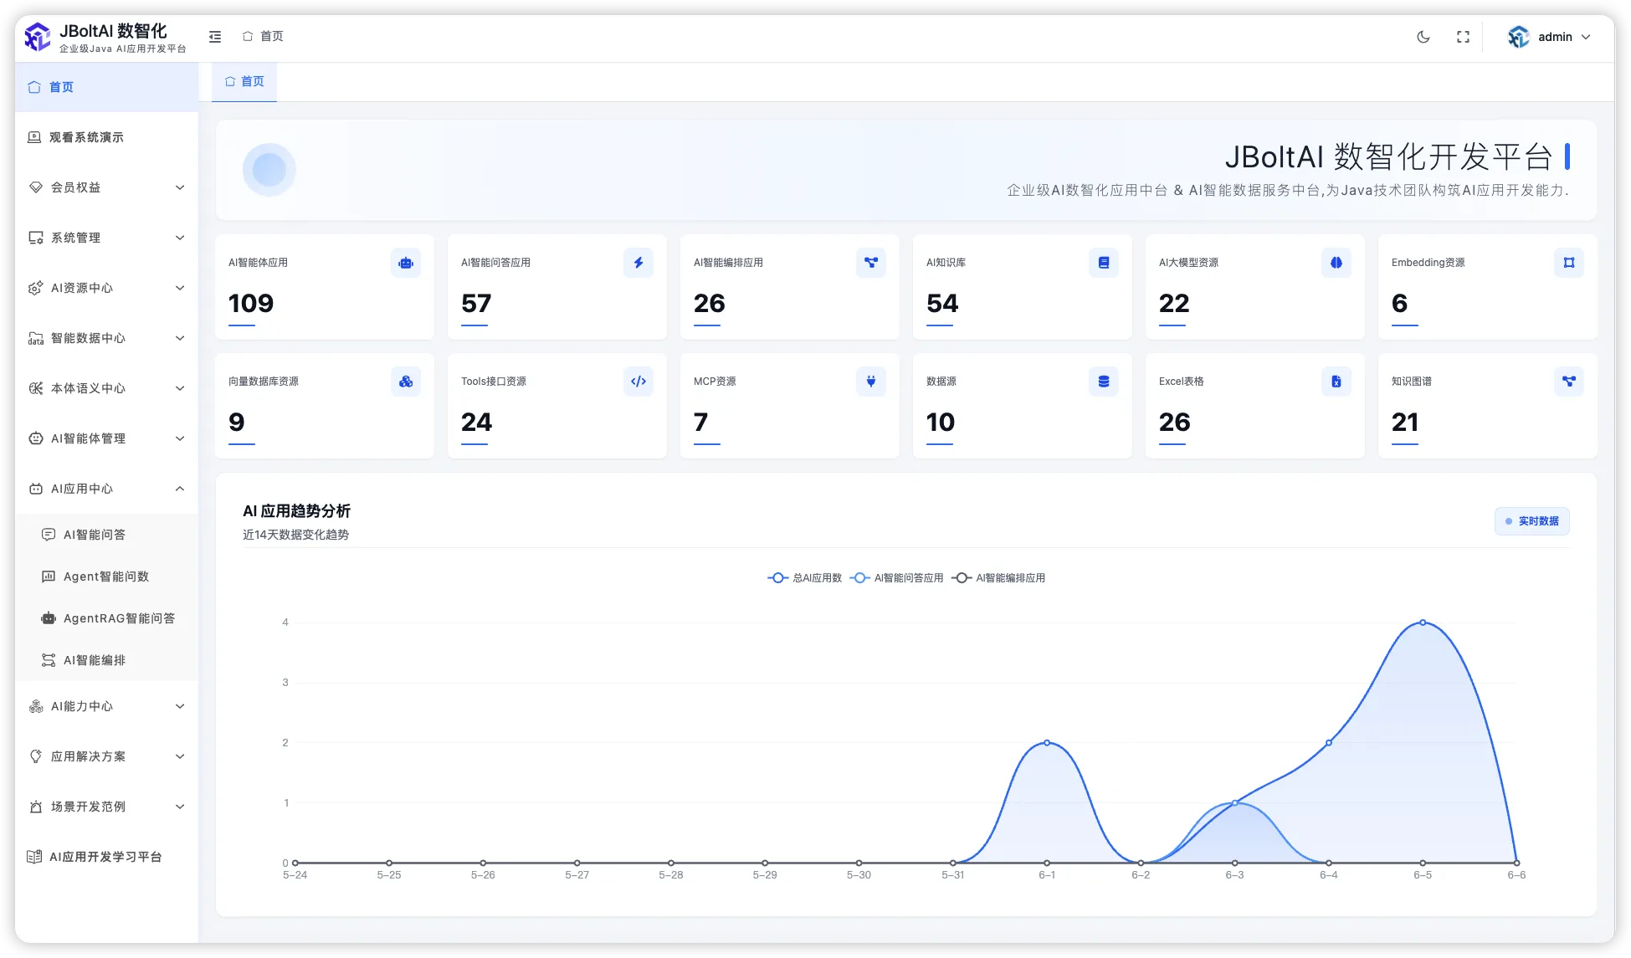The height and width of the screenshot is (958, 1631).
Task: Click the round avatar in the banner
Action: pyautogui.click(x=269, y=170)
